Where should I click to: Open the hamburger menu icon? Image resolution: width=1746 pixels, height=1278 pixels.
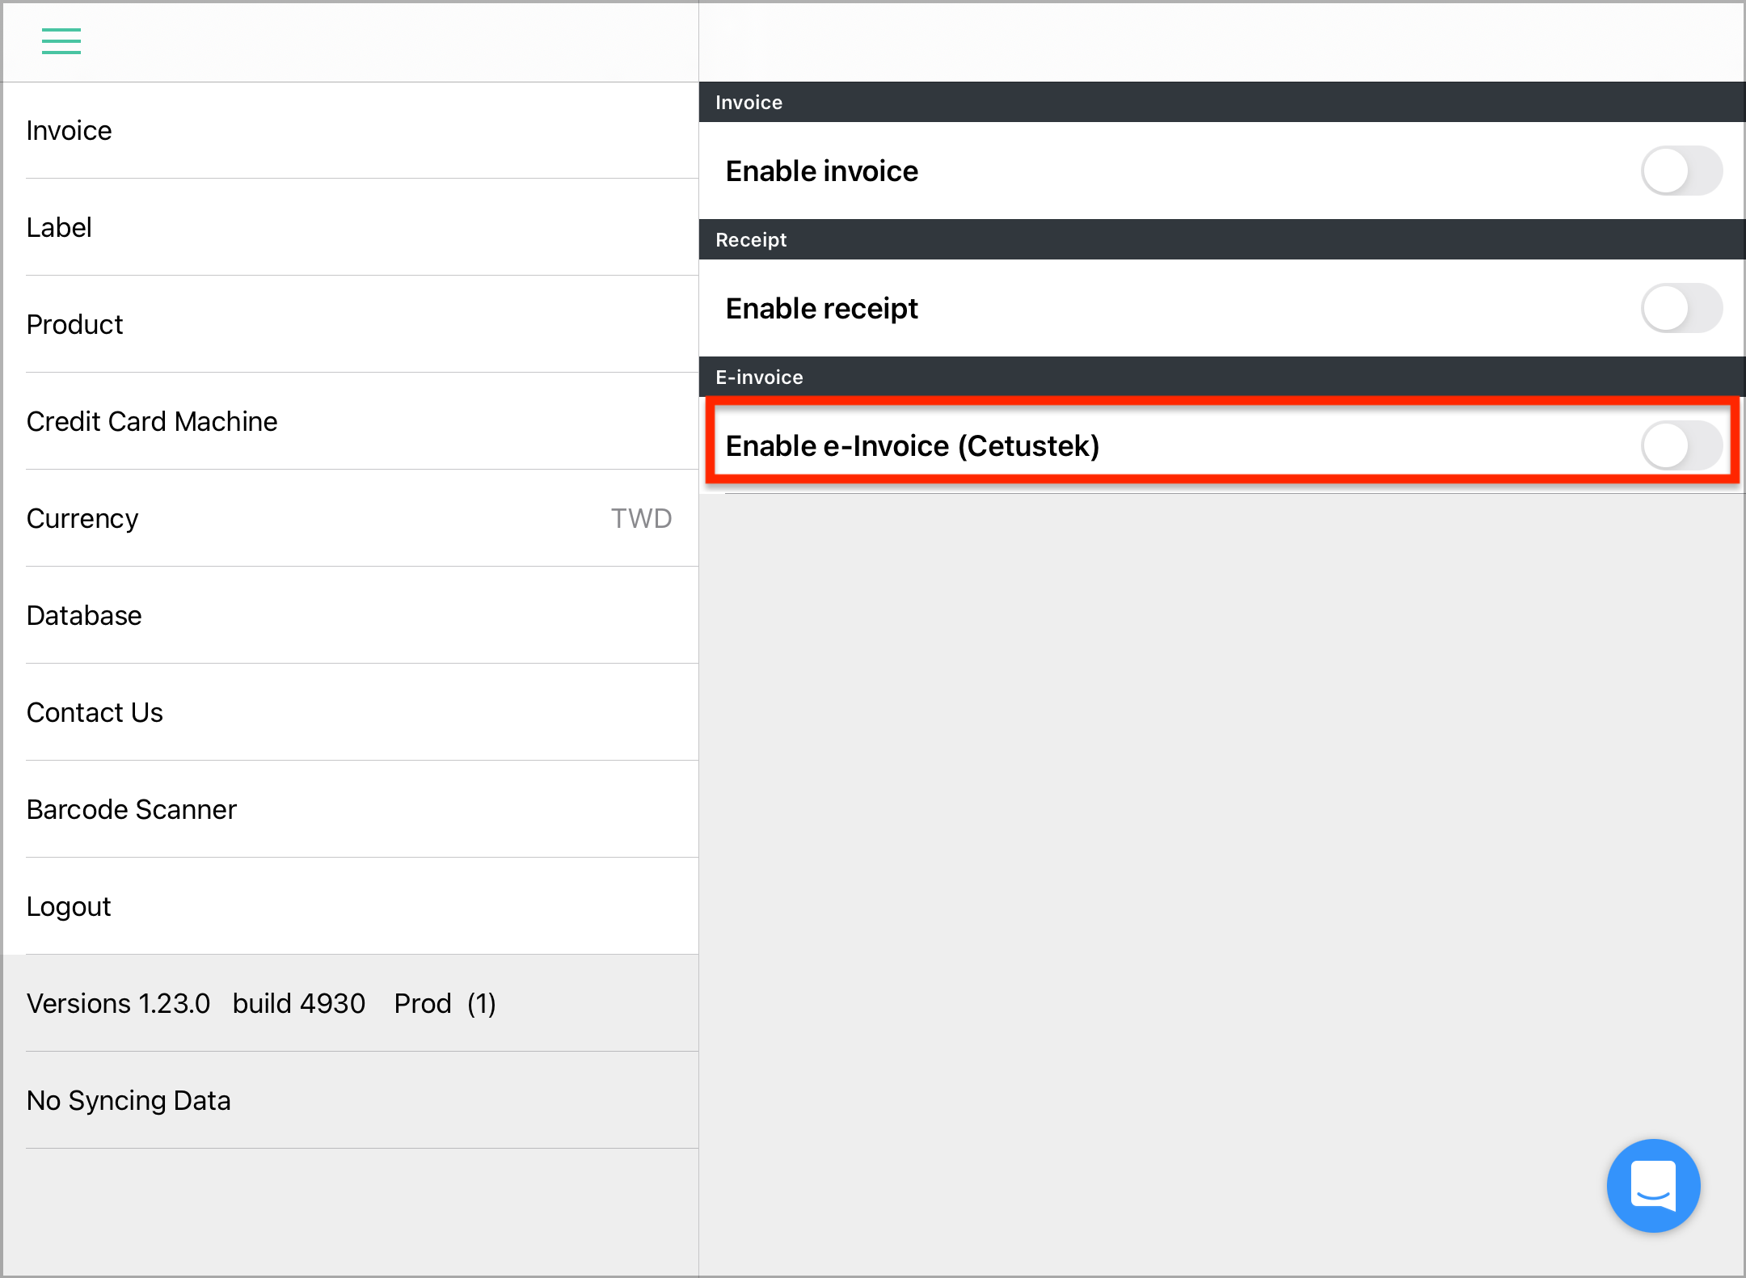coord(61,41)
